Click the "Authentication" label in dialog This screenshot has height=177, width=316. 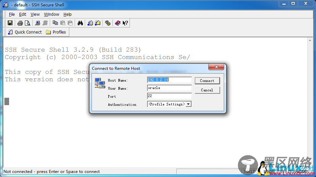click(x=122, y=104)
